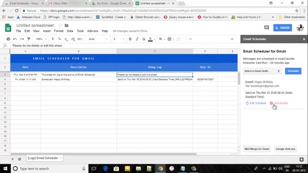Open the Google account avatar
Screen dimensions: 308x173
(300, 28)
